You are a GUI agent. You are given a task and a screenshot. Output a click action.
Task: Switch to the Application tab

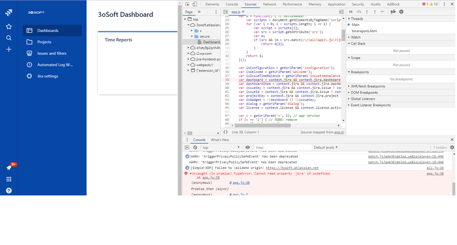(x=336, y=4)
